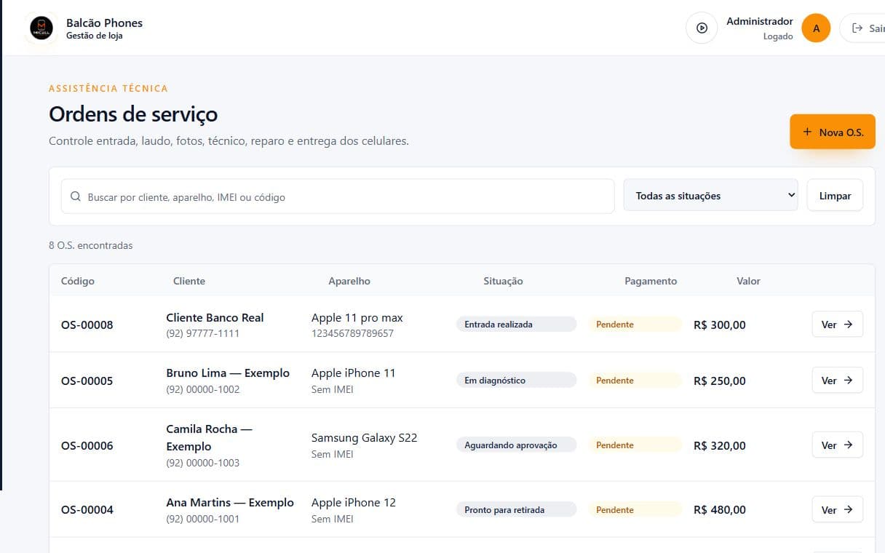Click the Valor column header
Screen dimensions: 885x553
click(748, 281)
